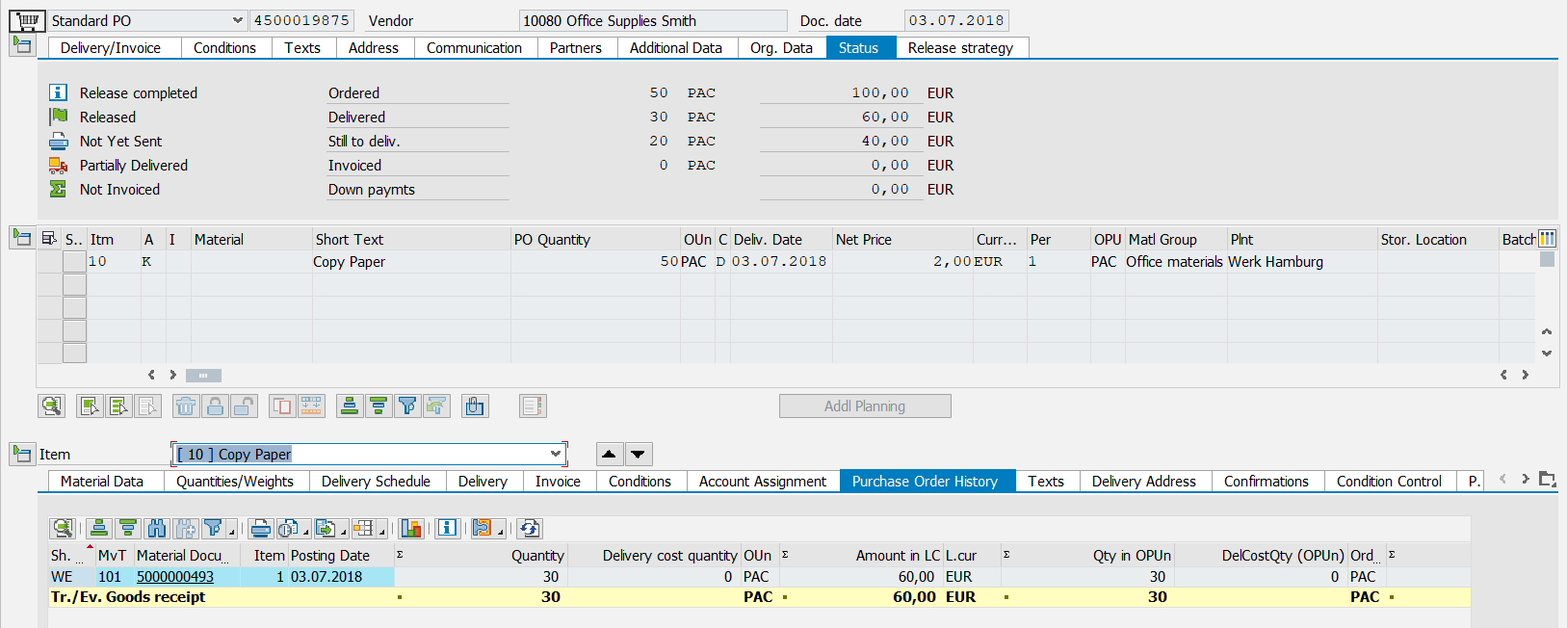Image resolution: width=1567 pixels, height=628 pixels.
Task: Click the blue information icon in history toolbar
Action: 447,529
